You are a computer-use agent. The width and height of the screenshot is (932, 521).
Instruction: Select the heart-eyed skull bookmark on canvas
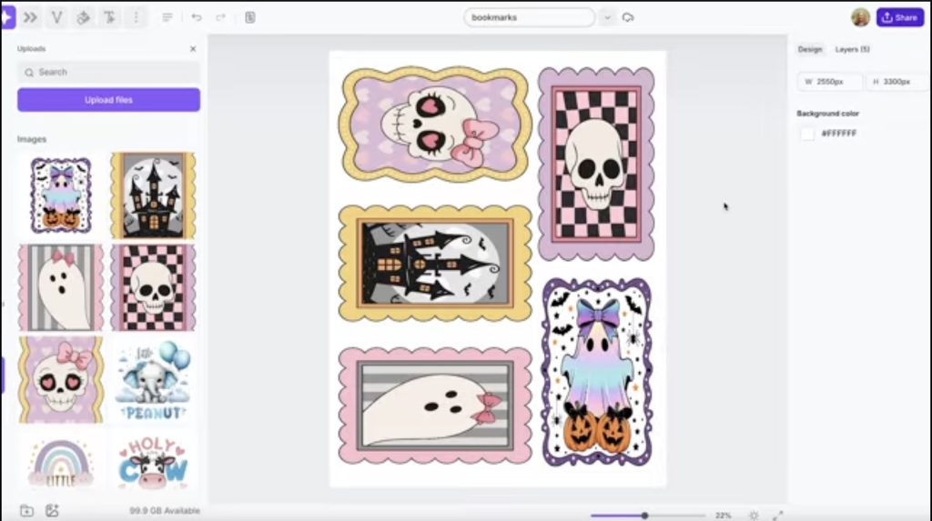tap(434, 125)
